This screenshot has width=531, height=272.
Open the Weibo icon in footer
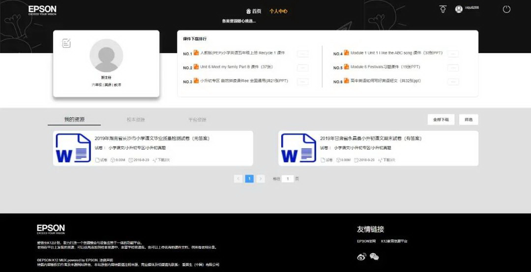(361, 256)
